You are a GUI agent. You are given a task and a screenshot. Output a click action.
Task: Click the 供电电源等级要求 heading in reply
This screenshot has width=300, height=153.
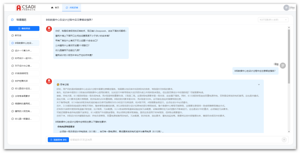tap(66, 126)
